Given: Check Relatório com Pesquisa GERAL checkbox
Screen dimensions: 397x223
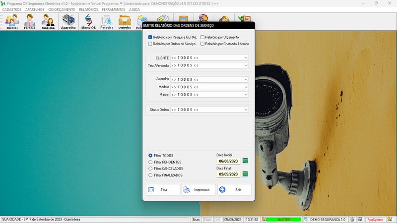Looking at the screenshot, I should pos(150,37).
